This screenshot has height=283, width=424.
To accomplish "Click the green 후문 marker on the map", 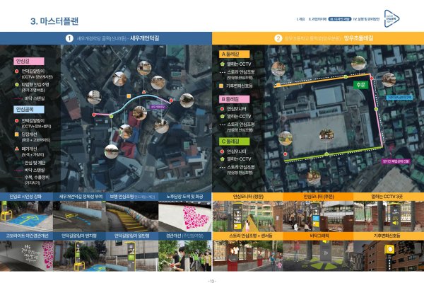I will tap(360, 85).
